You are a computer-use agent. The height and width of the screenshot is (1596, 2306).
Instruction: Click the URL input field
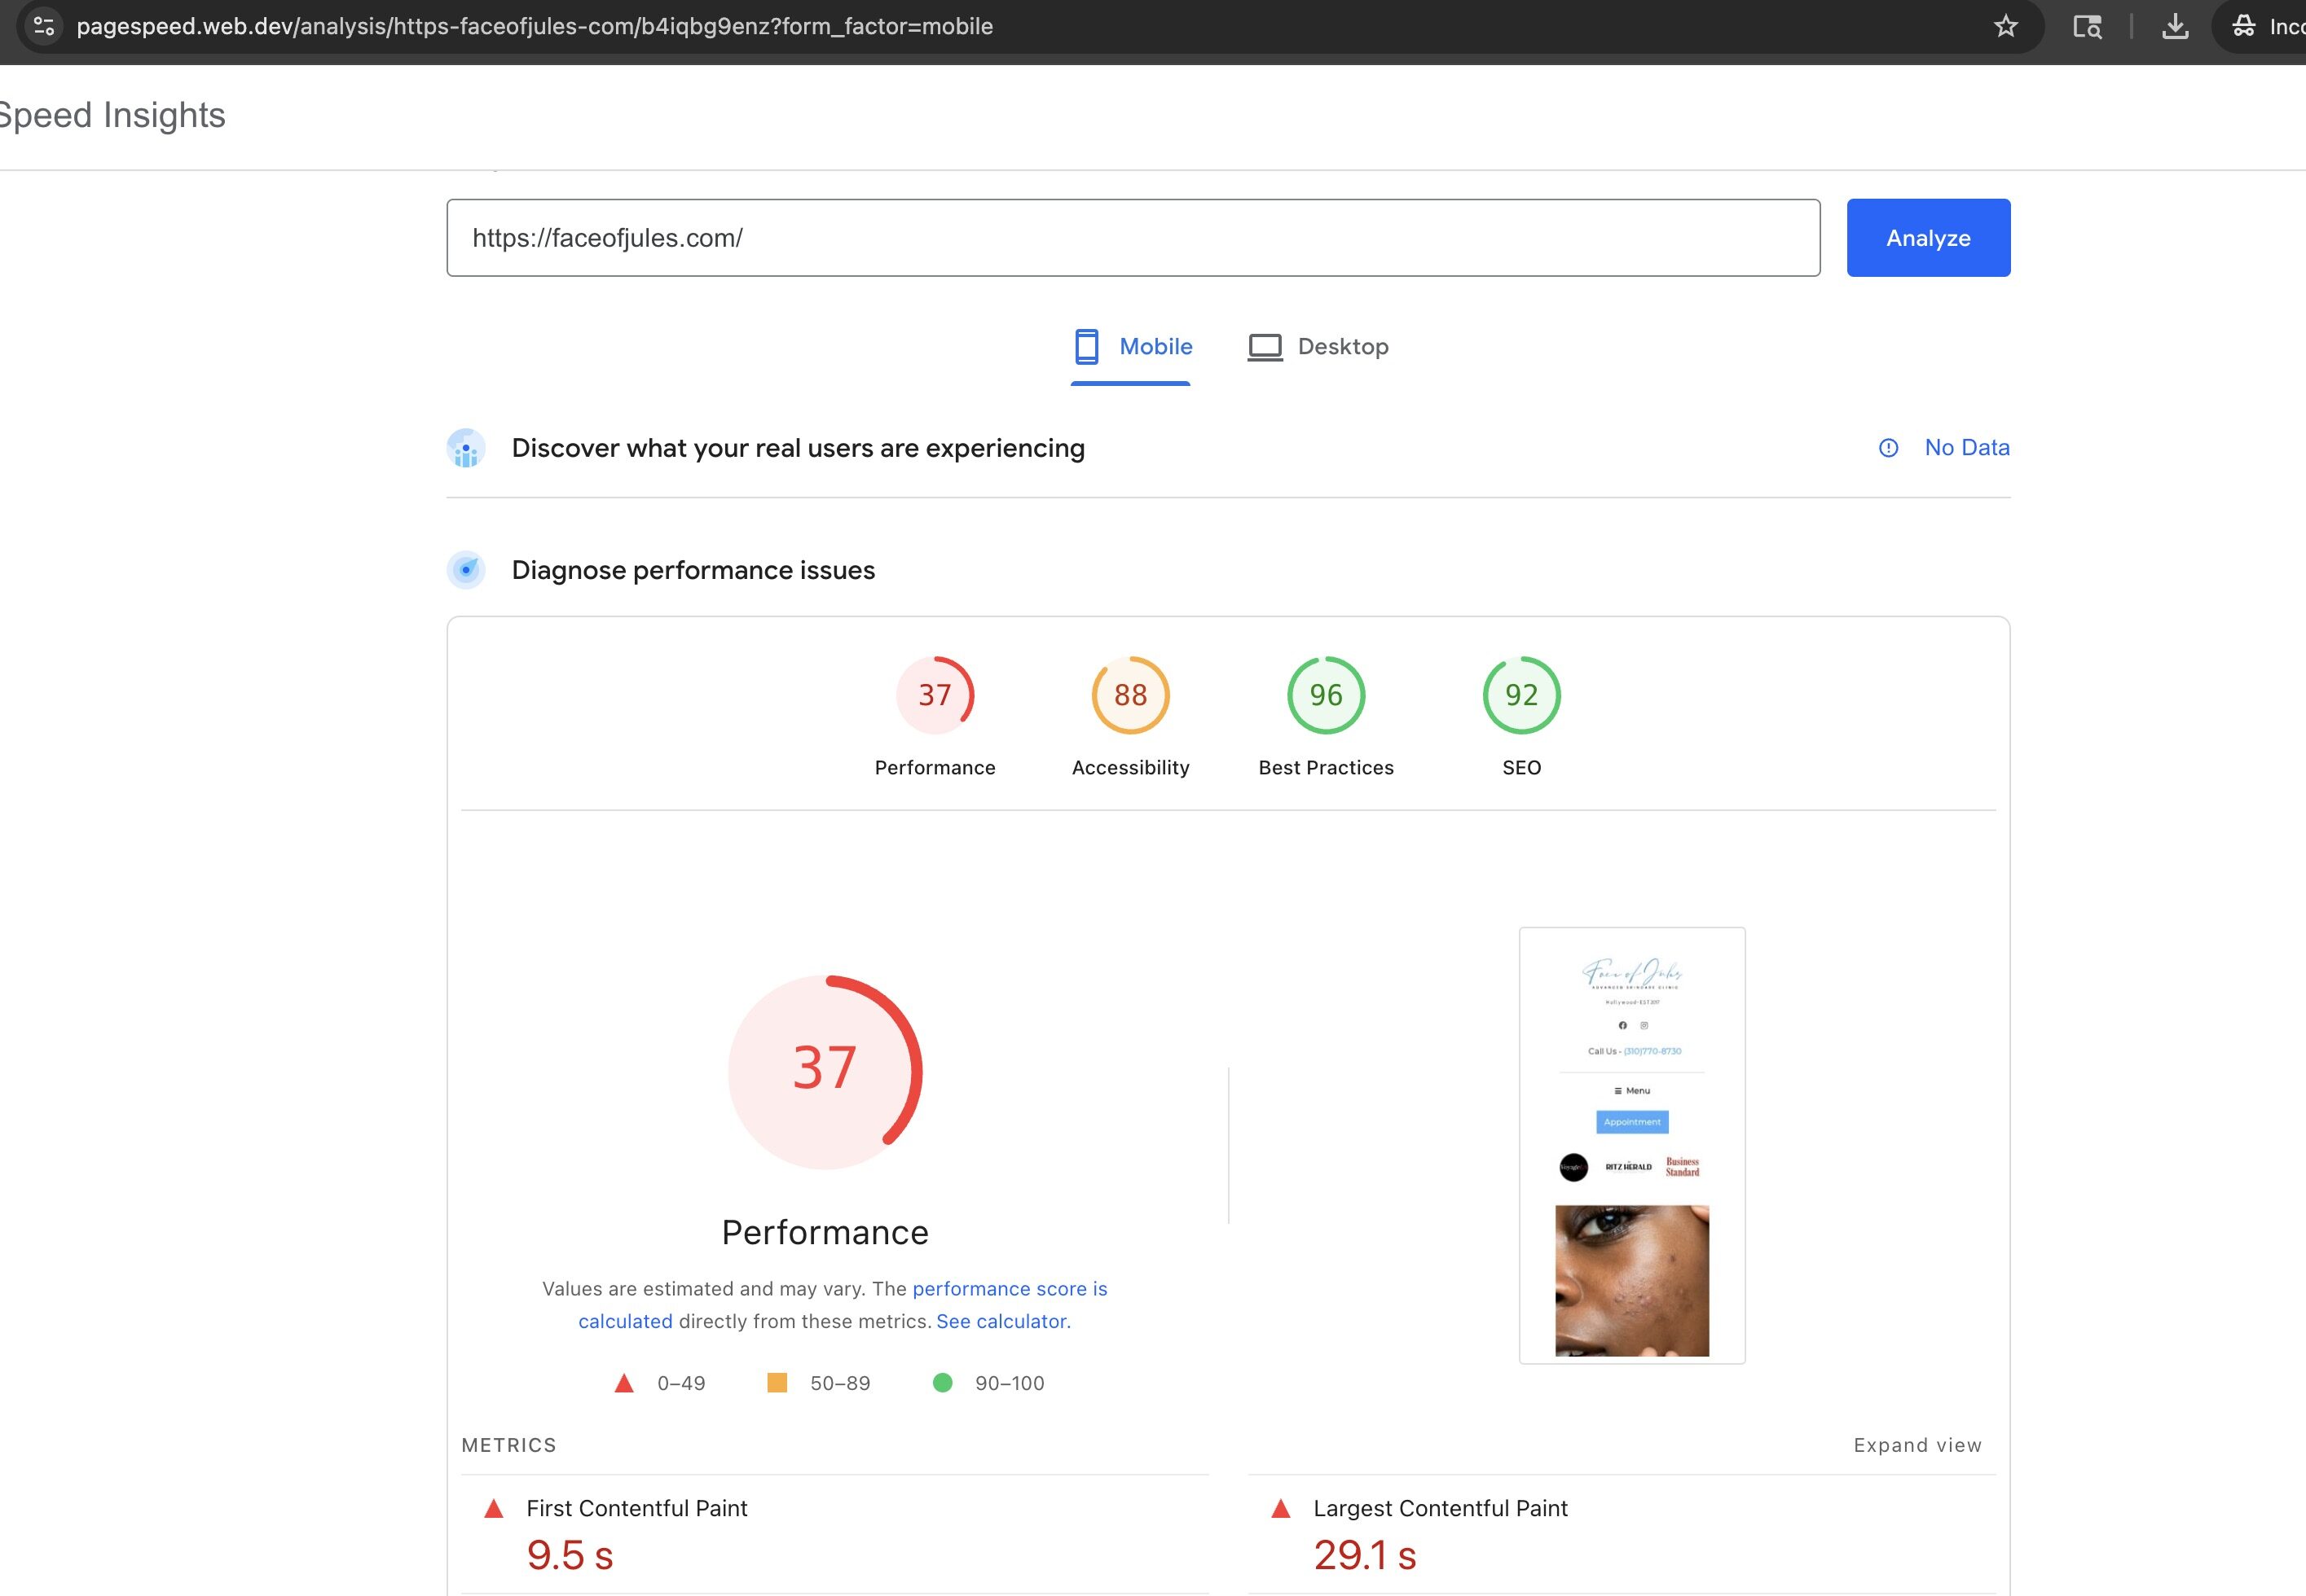[1133, 238]
